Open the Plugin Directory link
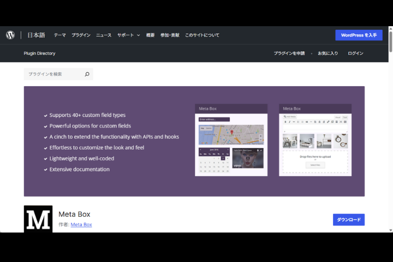This screenshot has width=393, height=262. click(x=40, y=53)
